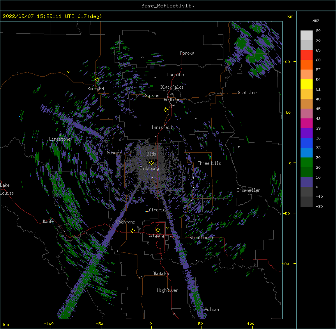Click the timestamp 2022/09/07 15:29:11 UTC
Image resolution: width=336 pixels, height=329 pixels.
pos(39,16)
